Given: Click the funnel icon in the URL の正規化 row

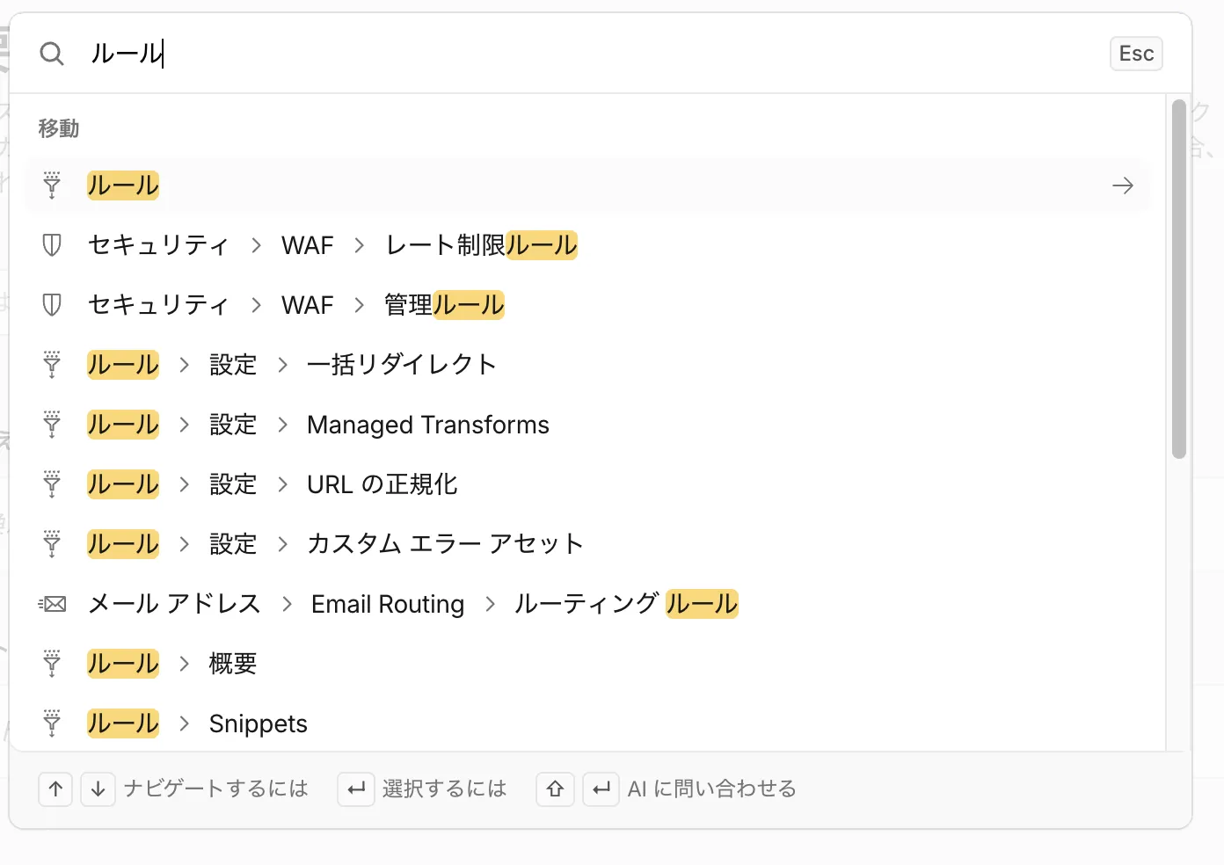Looking at the screenshot, I should (52, 484).
